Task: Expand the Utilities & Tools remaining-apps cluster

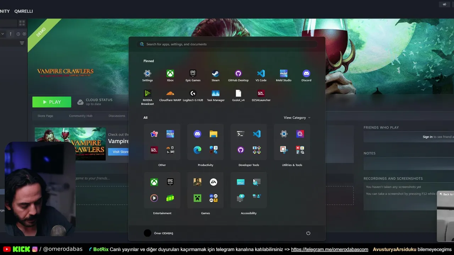Action: pos(300,150)
